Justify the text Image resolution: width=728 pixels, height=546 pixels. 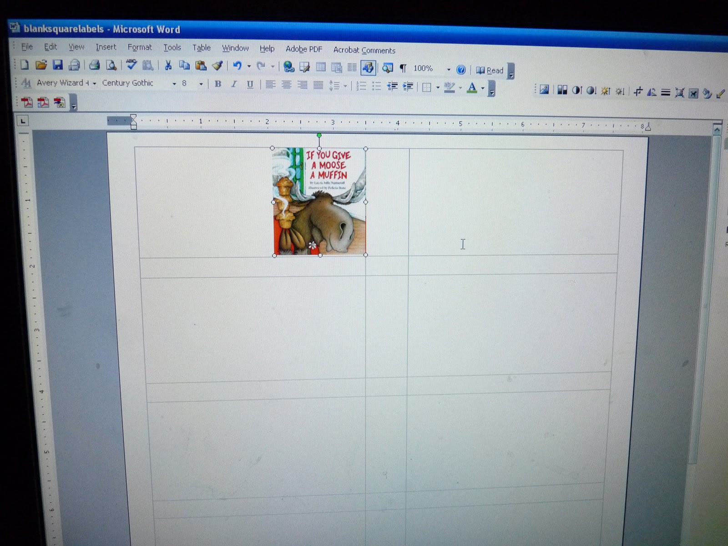[318, 85]
